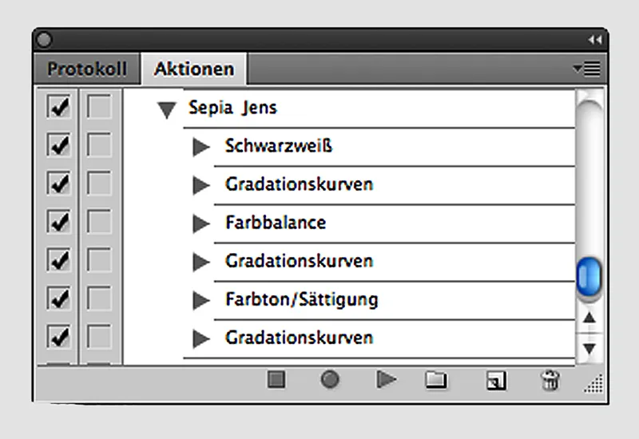Select the 'Schwarzweiß' step label

279,146
